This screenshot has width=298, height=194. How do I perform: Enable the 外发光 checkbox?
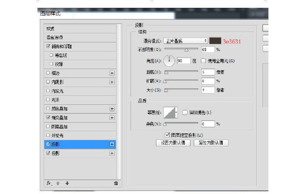click(48, 135)
